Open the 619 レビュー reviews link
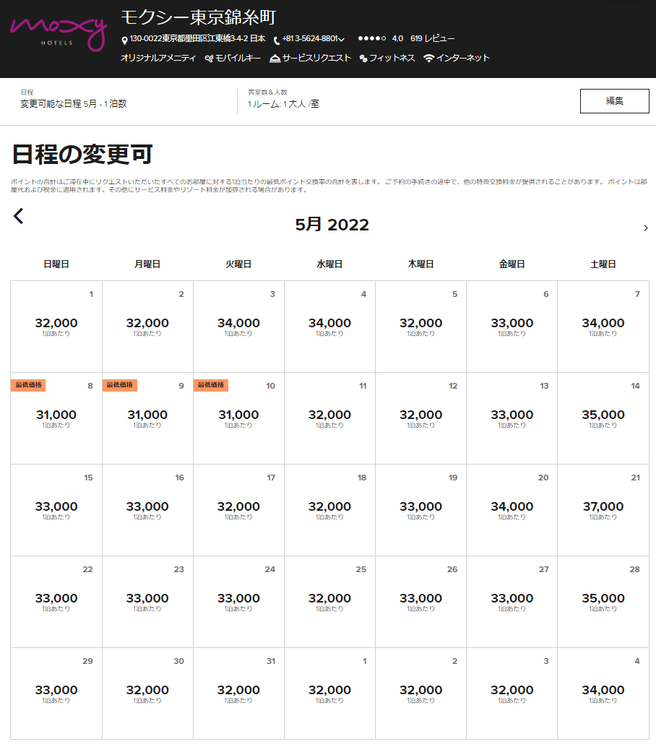Screen dimensions: 656x747 432,39
